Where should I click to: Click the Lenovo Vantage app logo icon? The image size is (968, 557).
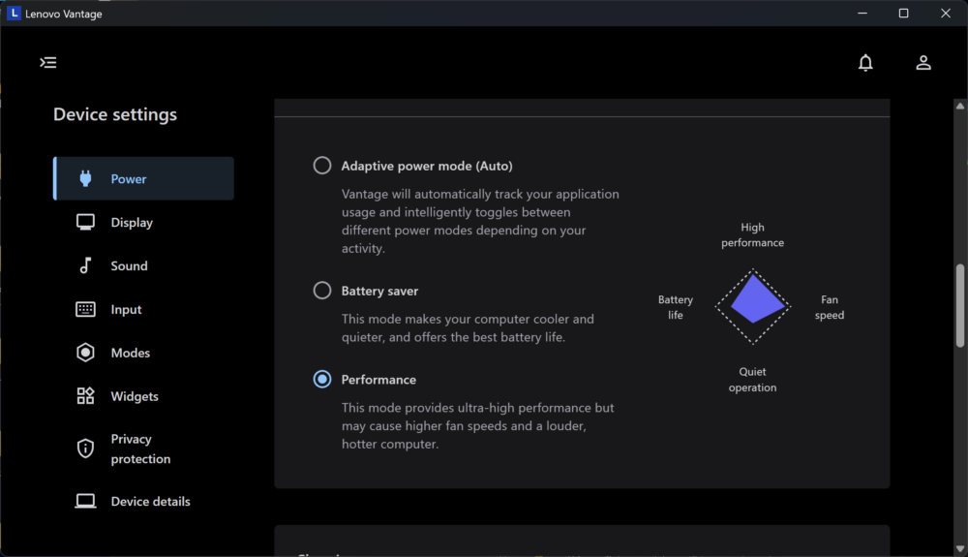[x=13, y=13]
